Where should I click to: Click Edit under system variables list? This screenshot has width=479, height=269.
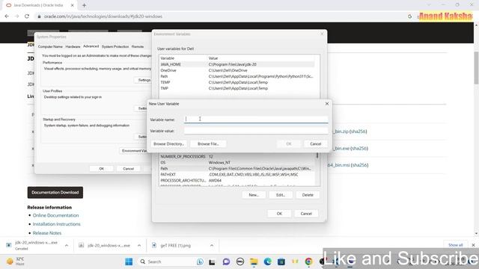(x=281, y=195)
